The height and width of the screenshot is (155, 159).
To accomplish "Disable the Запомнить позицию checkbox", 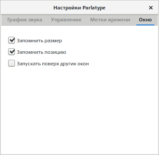I will click(12, 52).
